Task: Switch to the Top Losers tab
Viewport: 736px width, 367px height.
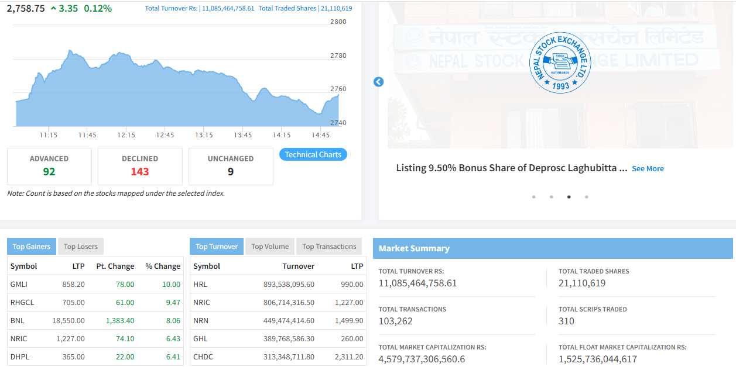Action: (81, 247)
